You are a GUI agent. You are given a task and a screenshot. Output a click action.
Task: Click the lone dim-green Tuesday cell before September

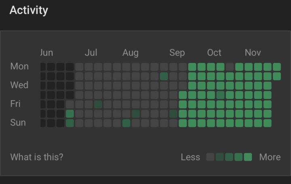[164, 76]
